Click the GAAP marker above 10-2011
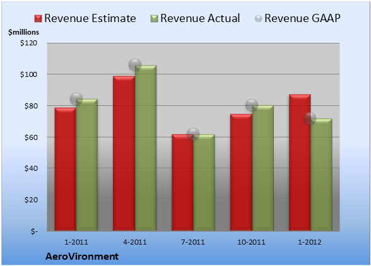The width and height of the screenshot is (371, 266). point(252,105)
